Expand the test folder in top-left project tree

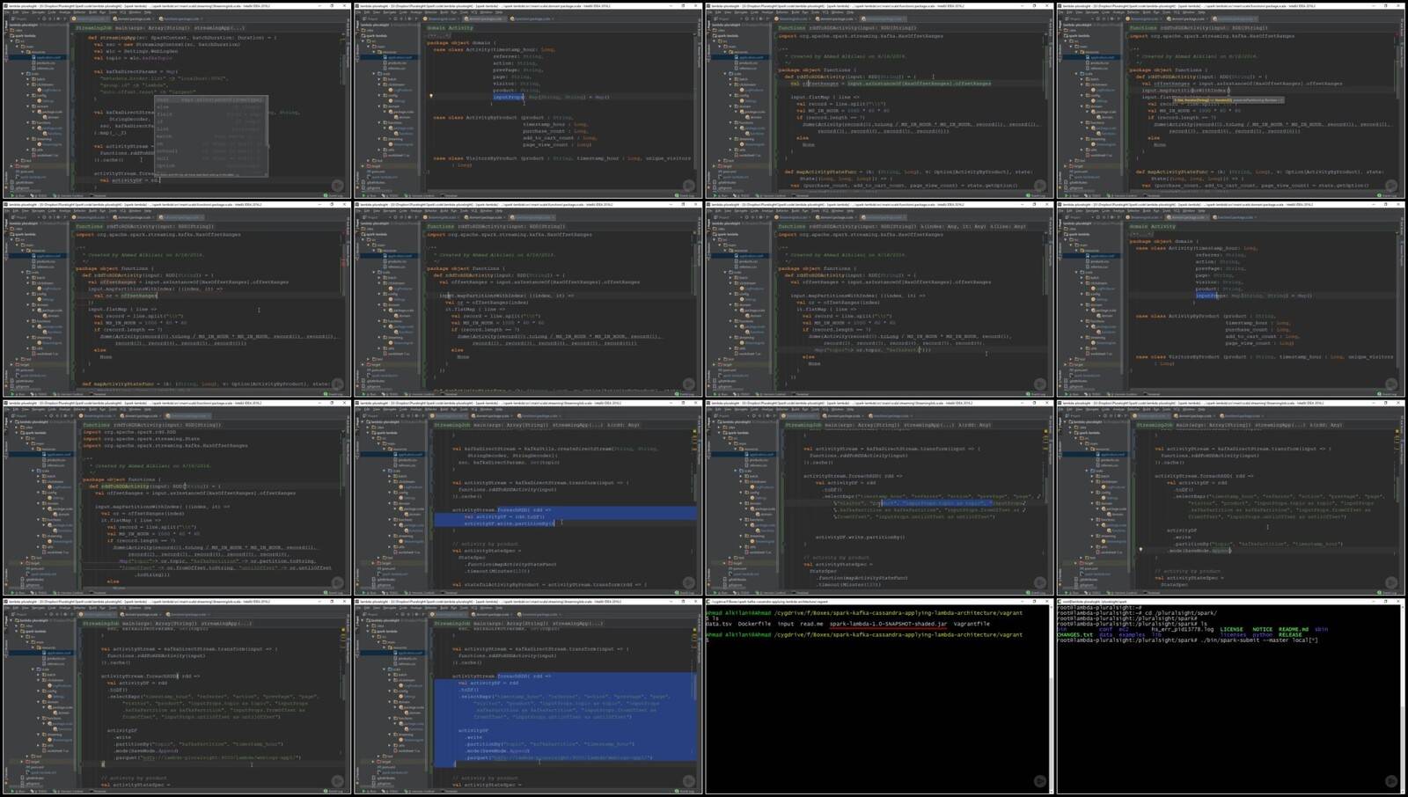point(18,160)
